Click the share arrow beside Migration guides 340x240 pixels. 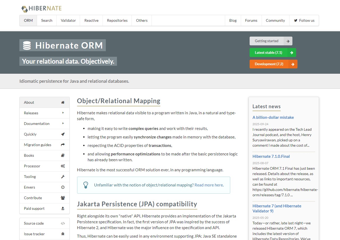click(63, 145)
